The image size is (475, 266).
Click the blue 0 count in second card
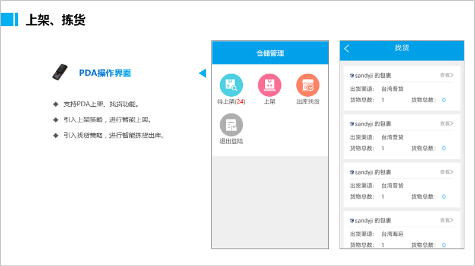444,148
